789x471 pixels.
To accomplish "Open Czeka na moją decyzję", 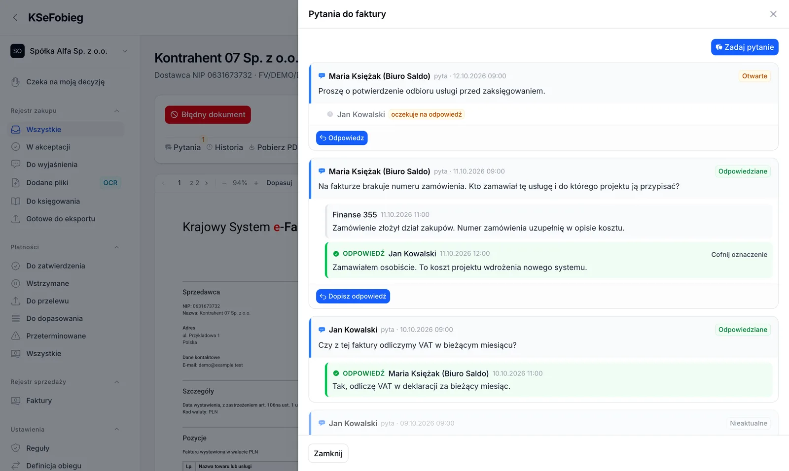I will (x=65, y=82).
